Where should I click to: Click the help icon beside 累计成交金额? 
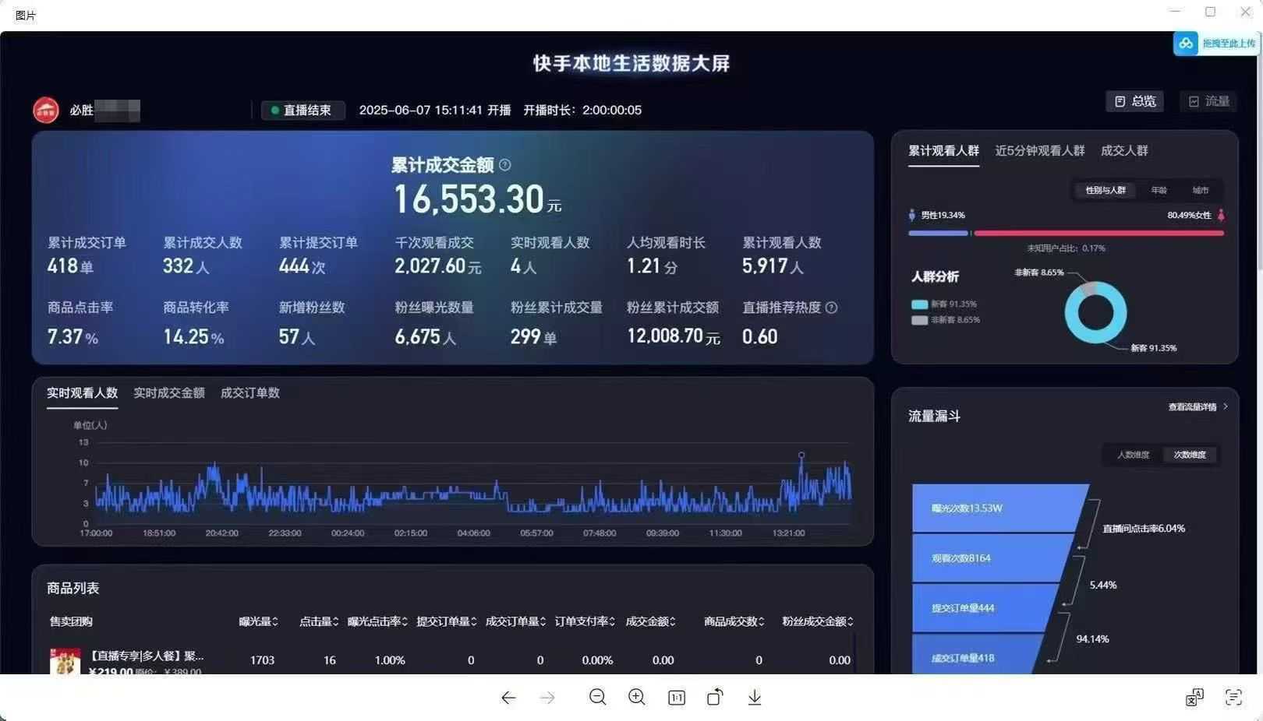(x=505, y=165)
